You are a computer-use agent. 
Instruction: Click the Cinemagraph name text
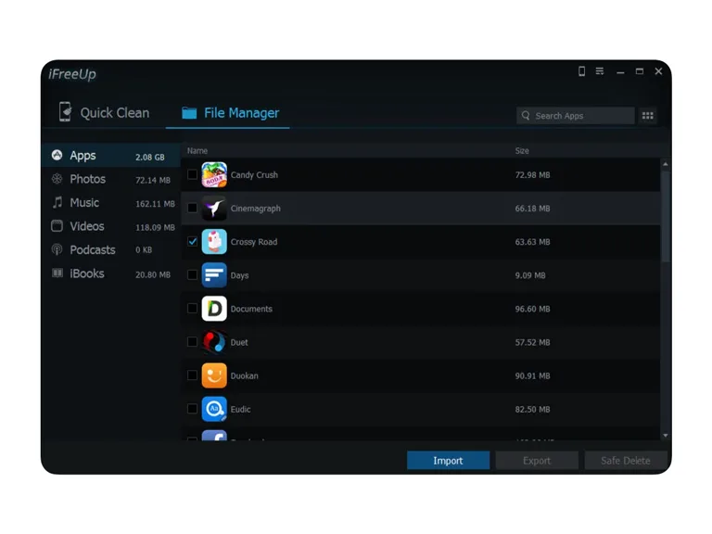[256, 209]
